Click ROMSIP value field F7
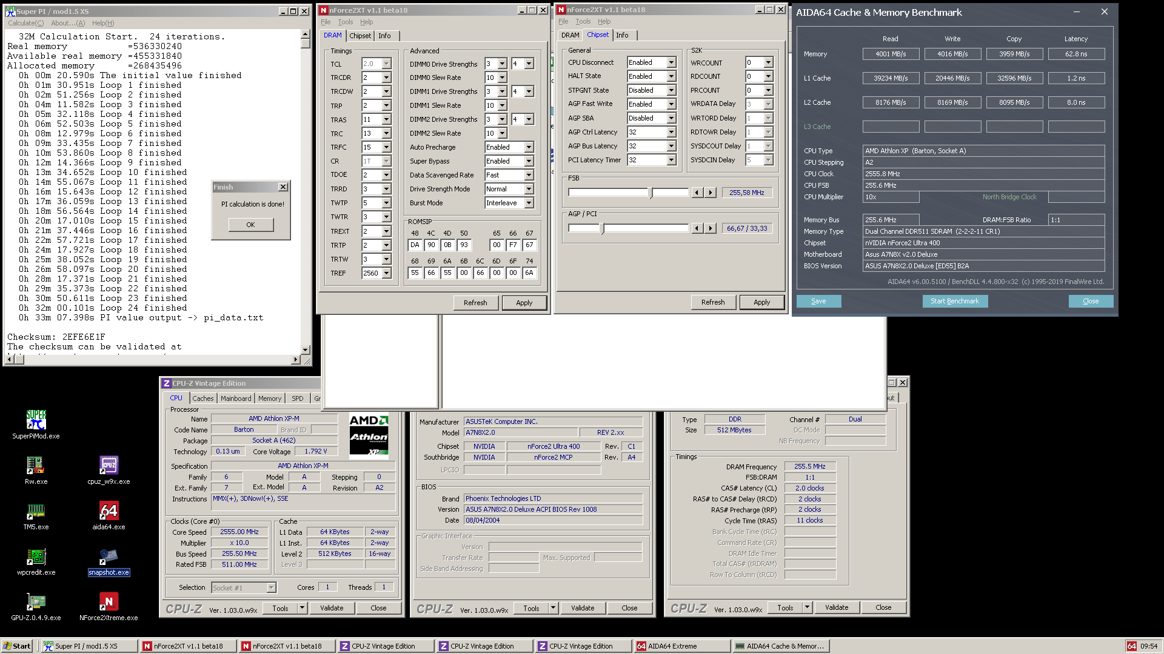Viewport: 1164px width, 654px height. 513,245
